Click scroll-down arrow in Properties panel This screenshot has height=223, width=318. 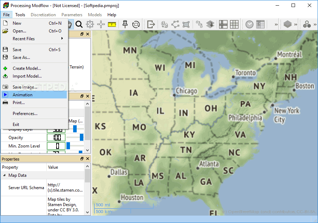pyautogui.click(x=87, y=212)
